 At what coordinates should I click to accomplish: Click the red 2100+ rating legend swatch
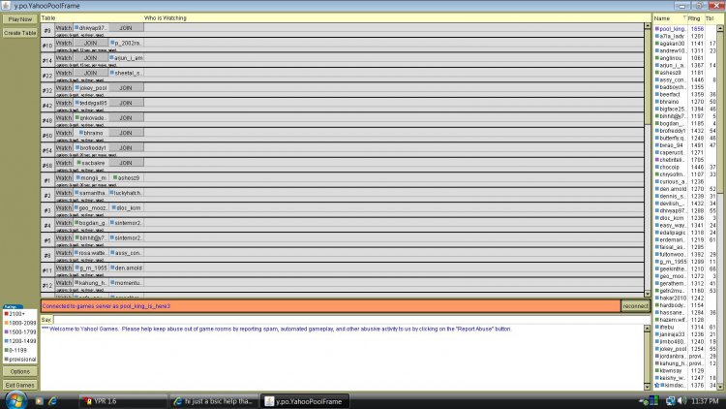pyautogui.click(x=6, y=314)
